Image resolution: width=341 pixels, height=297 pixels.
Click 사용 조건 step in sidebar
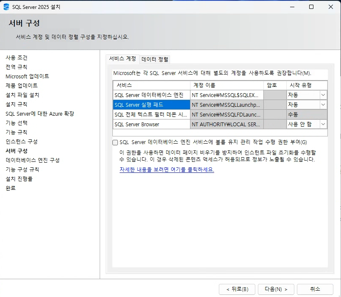pos(17,58)
